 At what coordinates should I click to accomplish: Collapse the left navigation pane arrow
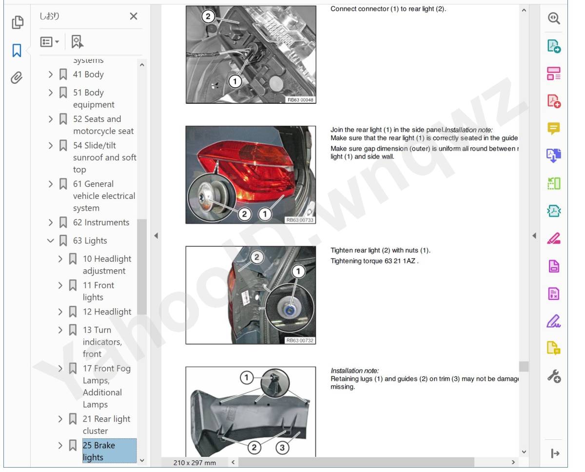156,236
